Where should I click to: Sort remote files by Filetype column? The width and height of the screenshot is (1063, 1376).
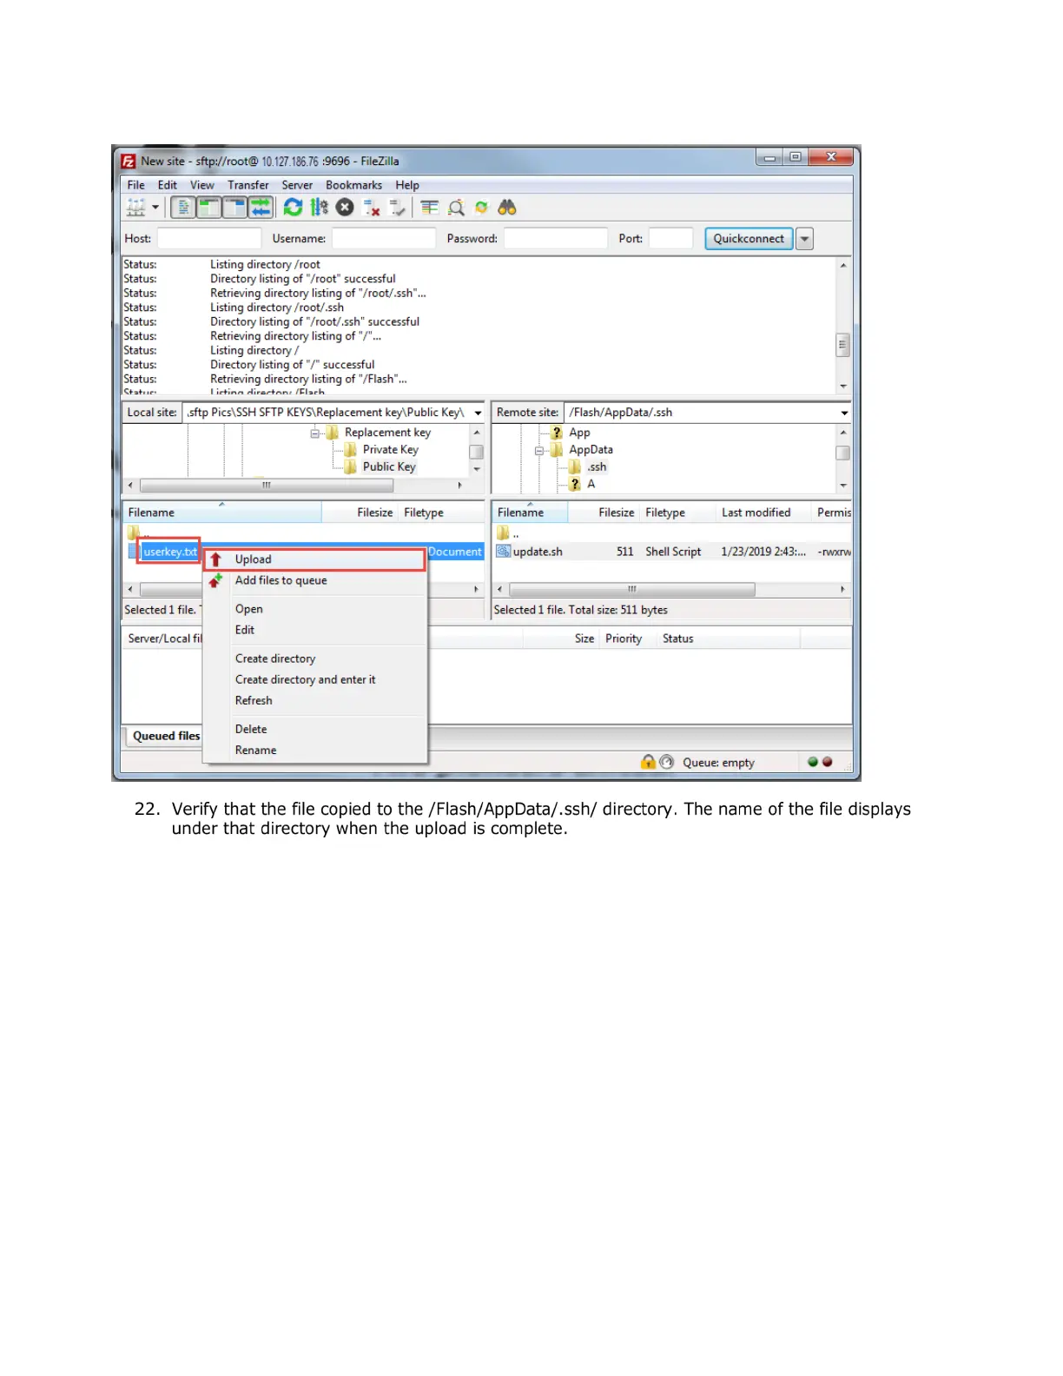pos(677,513)
